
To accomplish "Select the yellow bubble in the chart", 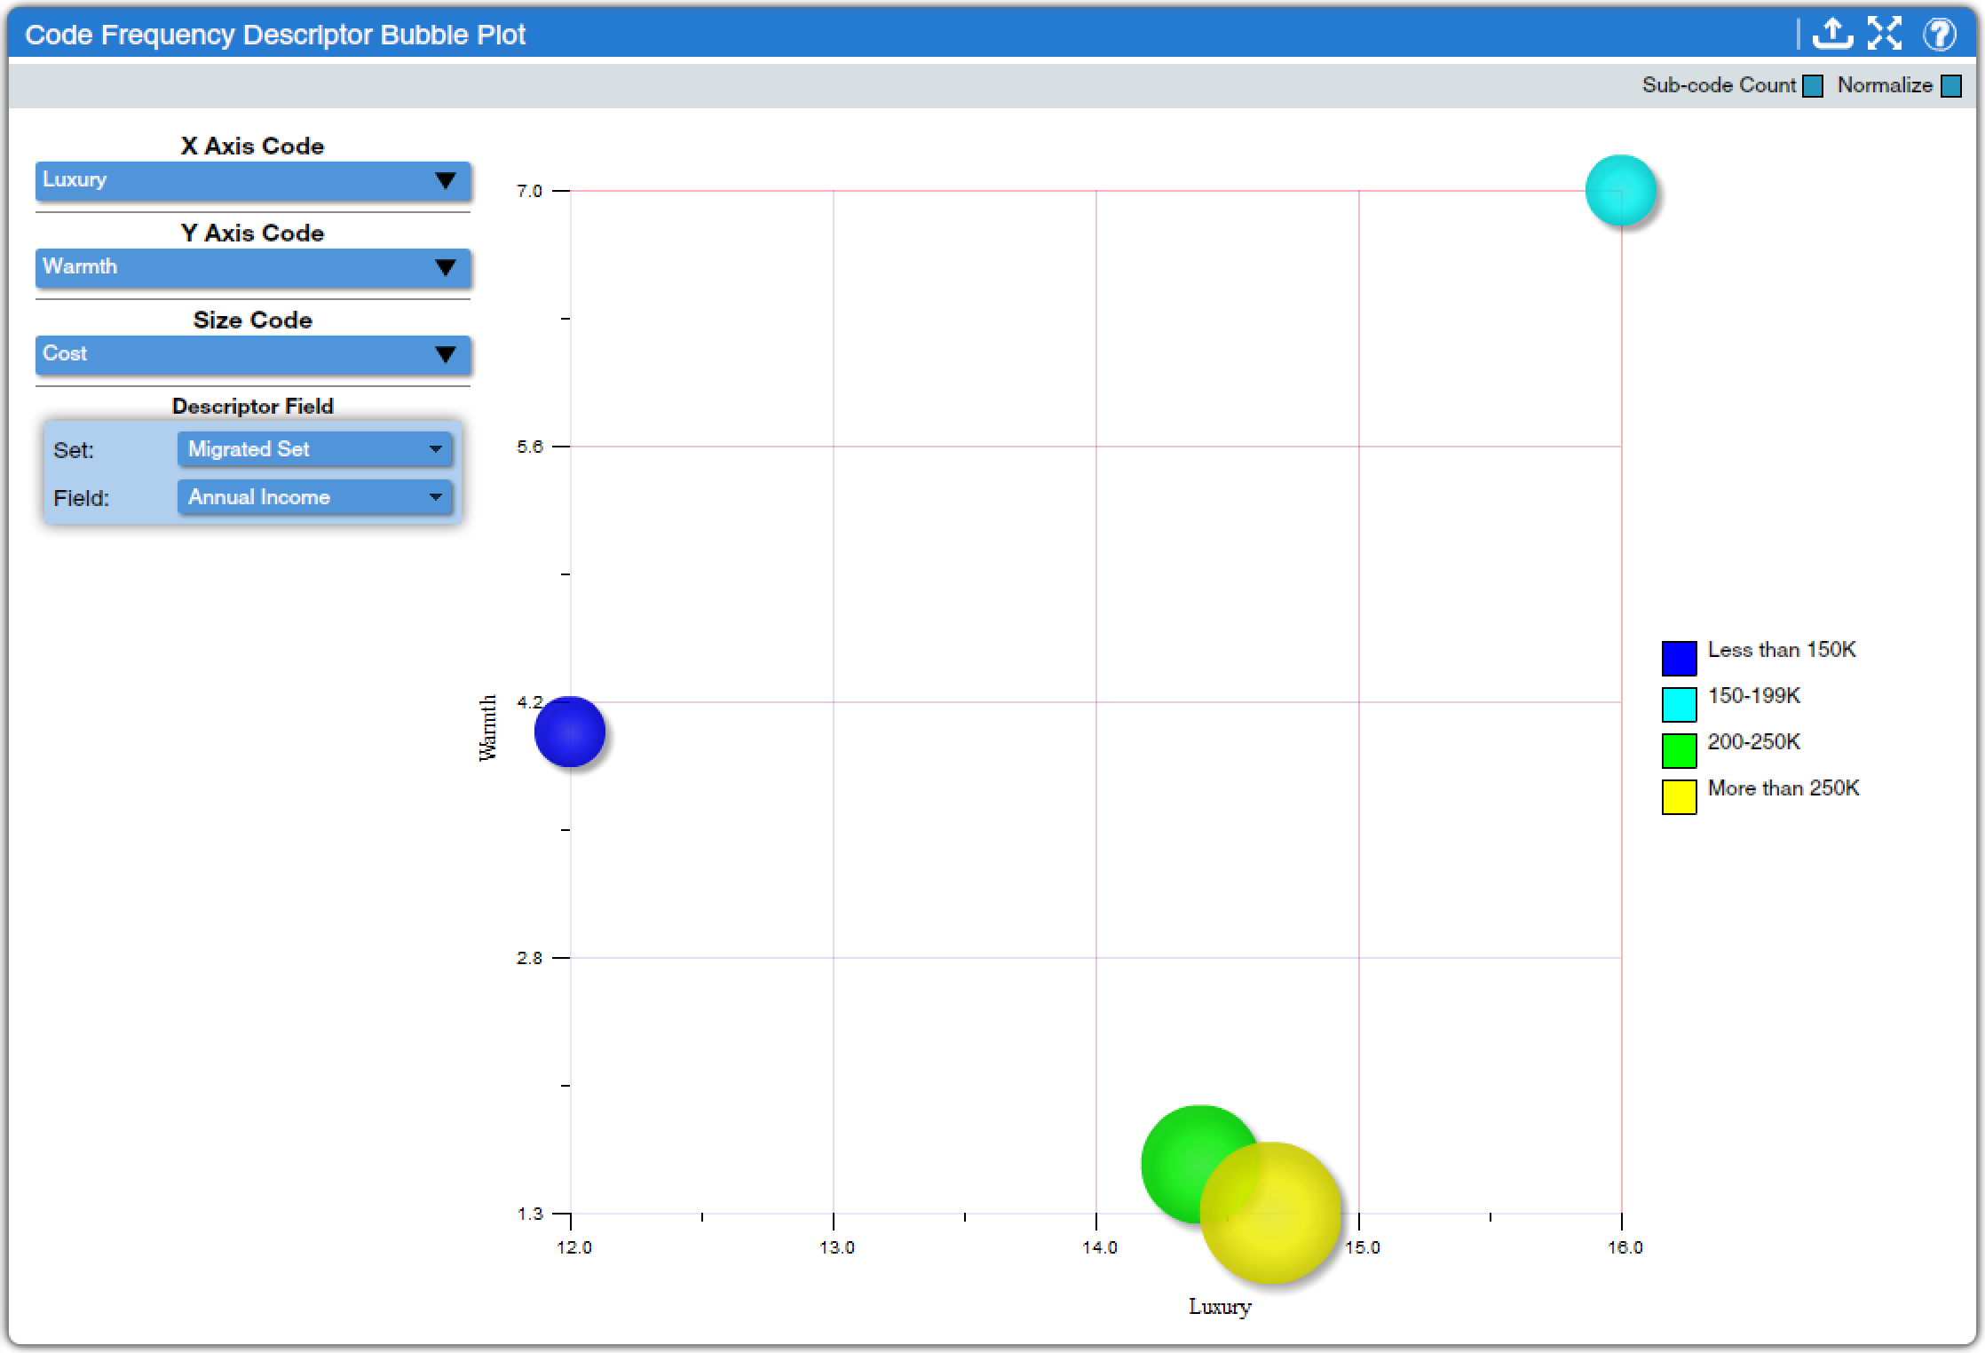I will (1270, 1213).
